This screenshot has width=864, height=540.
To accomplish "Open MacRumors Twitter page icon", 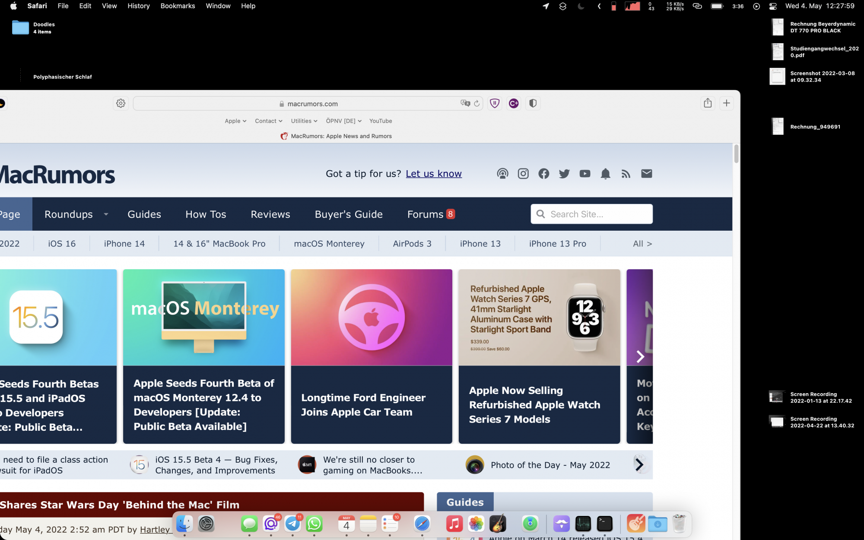I will tap(564, 174).
